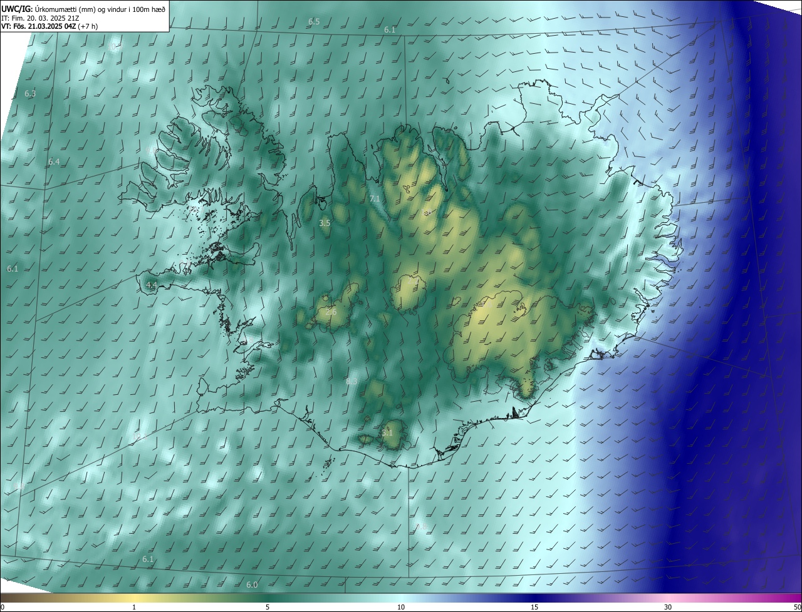Viewport: 802px width, 612px height.
Task: Click the 6.3 value label on the map
Action: (x=30, y=93)
